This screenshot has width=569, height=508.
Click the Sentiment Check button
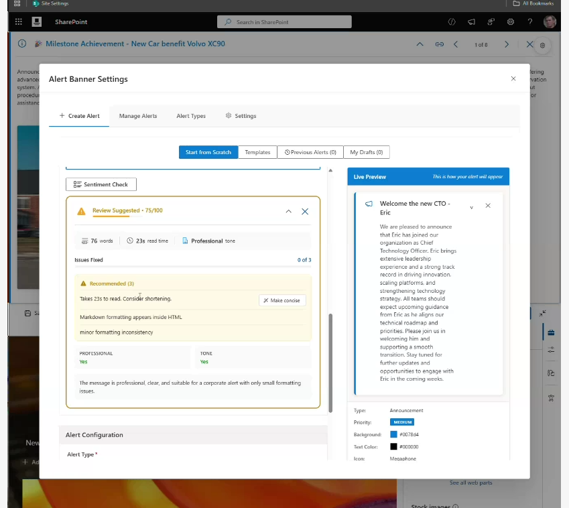[x=101, y=184]
